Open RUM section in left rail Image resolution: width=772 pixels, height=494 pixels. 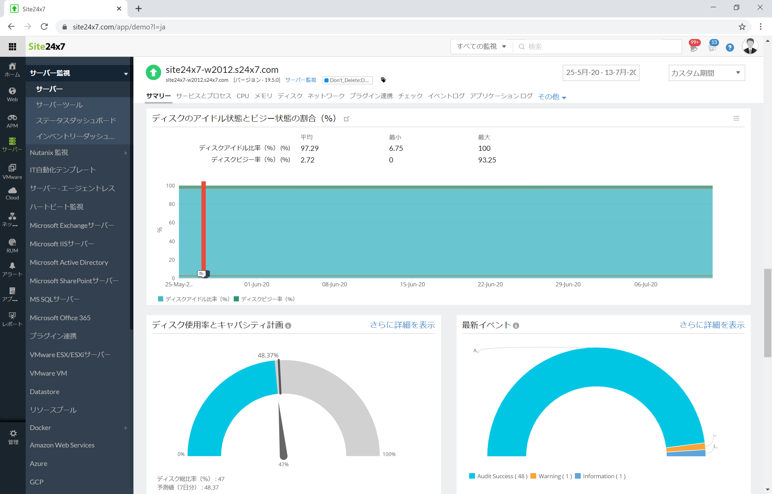(12, 246)
